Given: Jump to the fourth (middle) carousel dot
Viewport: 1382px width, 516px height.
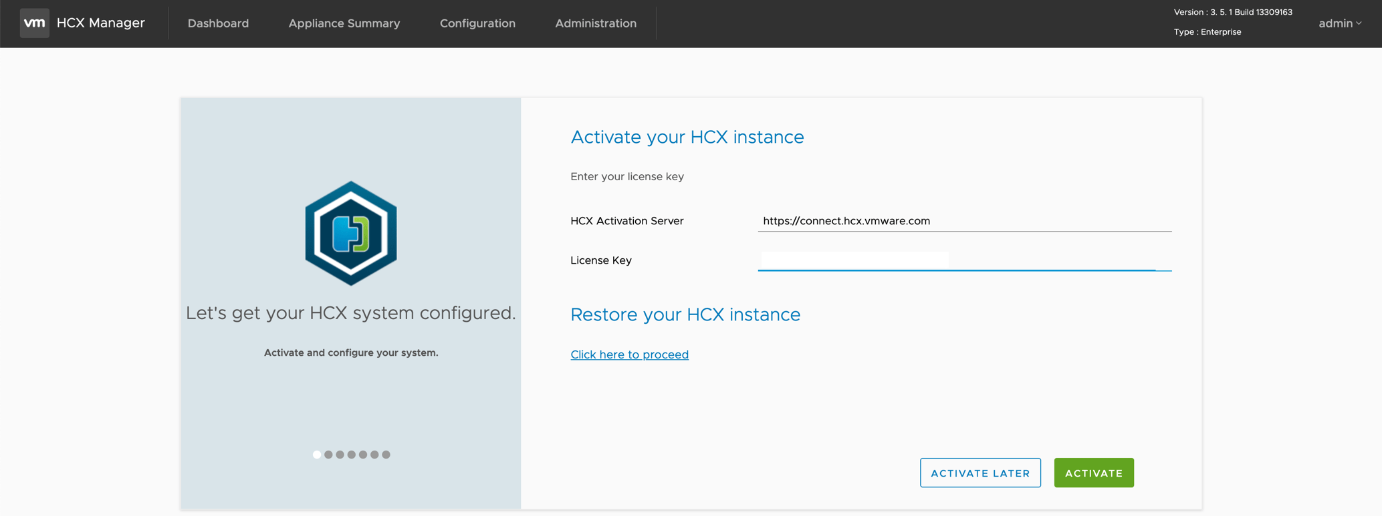Looking at the screenshot, I should point(352,455).
